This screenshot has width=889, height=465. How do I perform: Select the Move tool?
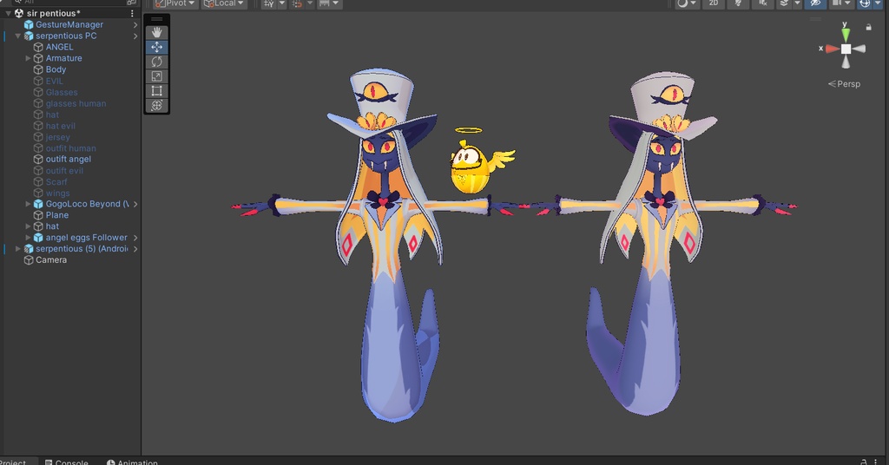[156, 47]
